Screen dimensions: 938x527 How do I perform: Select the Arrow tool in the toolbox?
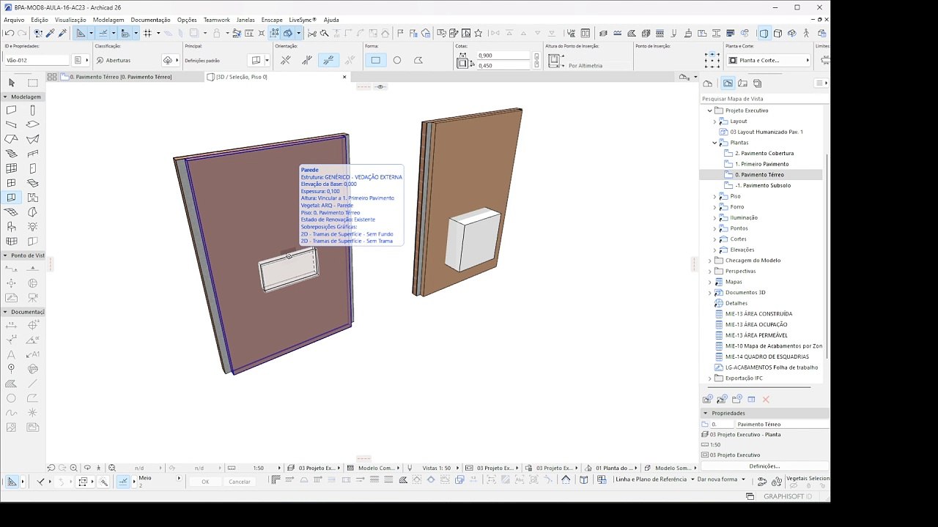coord(11,83)
